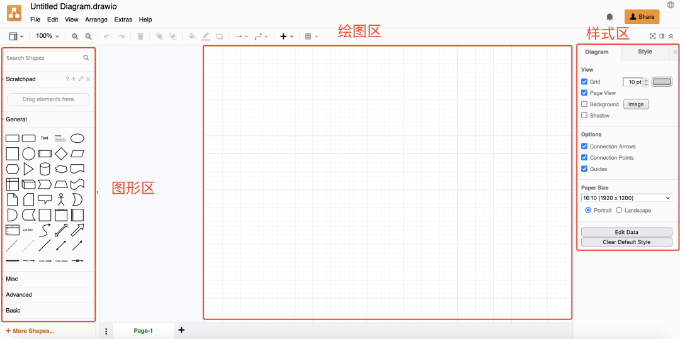Click the zoom in magnifier icon

click(75, 36)
